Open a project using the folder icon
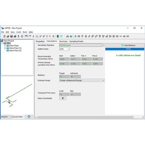Screen dimensions: 145x145 coord(8,36)
